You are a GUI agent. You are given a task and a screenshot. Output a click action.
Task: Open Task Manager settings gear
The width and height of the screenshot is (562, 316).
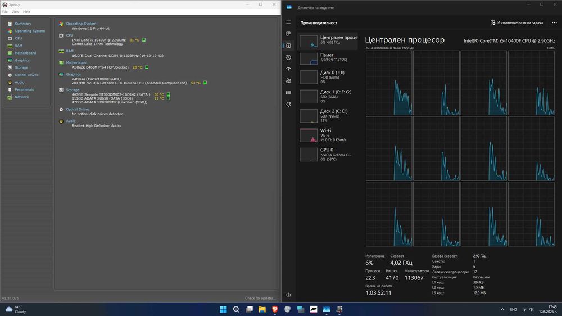tap(288, 295)
